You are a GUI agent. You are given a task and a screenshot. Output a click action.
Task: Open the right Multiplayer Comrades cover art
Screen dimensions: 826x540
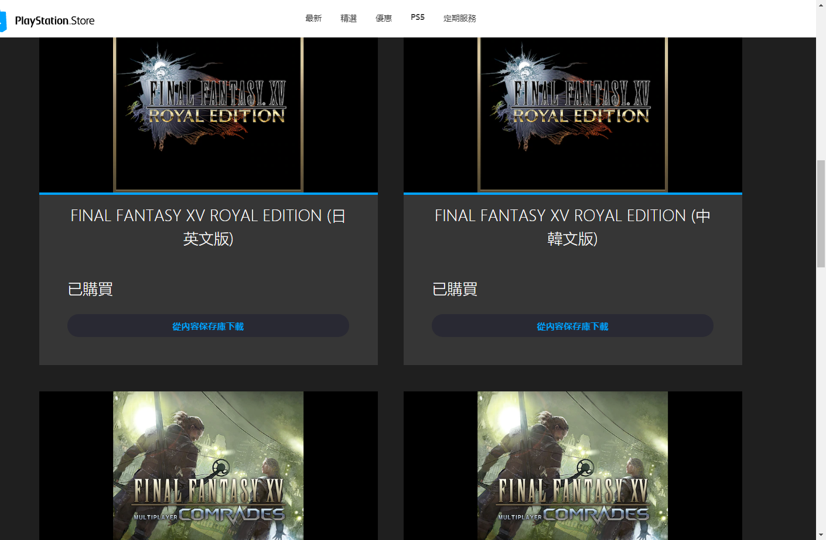573,465
